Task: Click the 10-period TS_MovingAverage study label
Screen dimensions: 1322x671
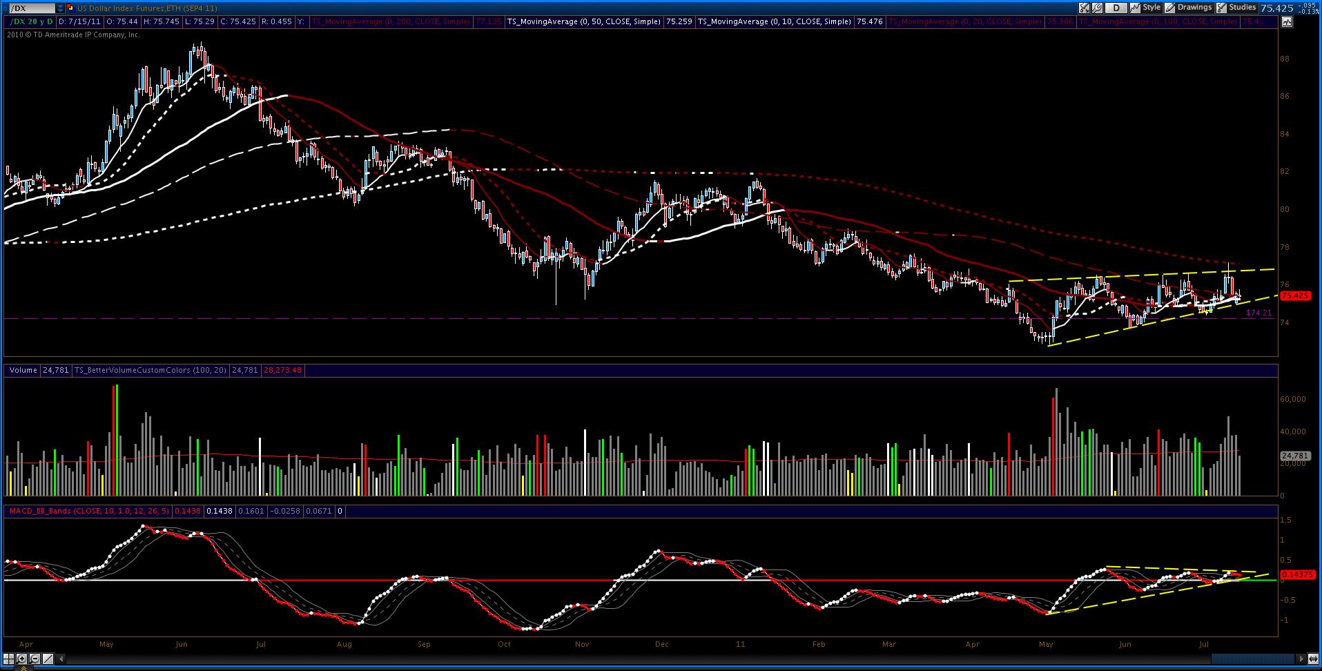Action: tap(775, 22)
